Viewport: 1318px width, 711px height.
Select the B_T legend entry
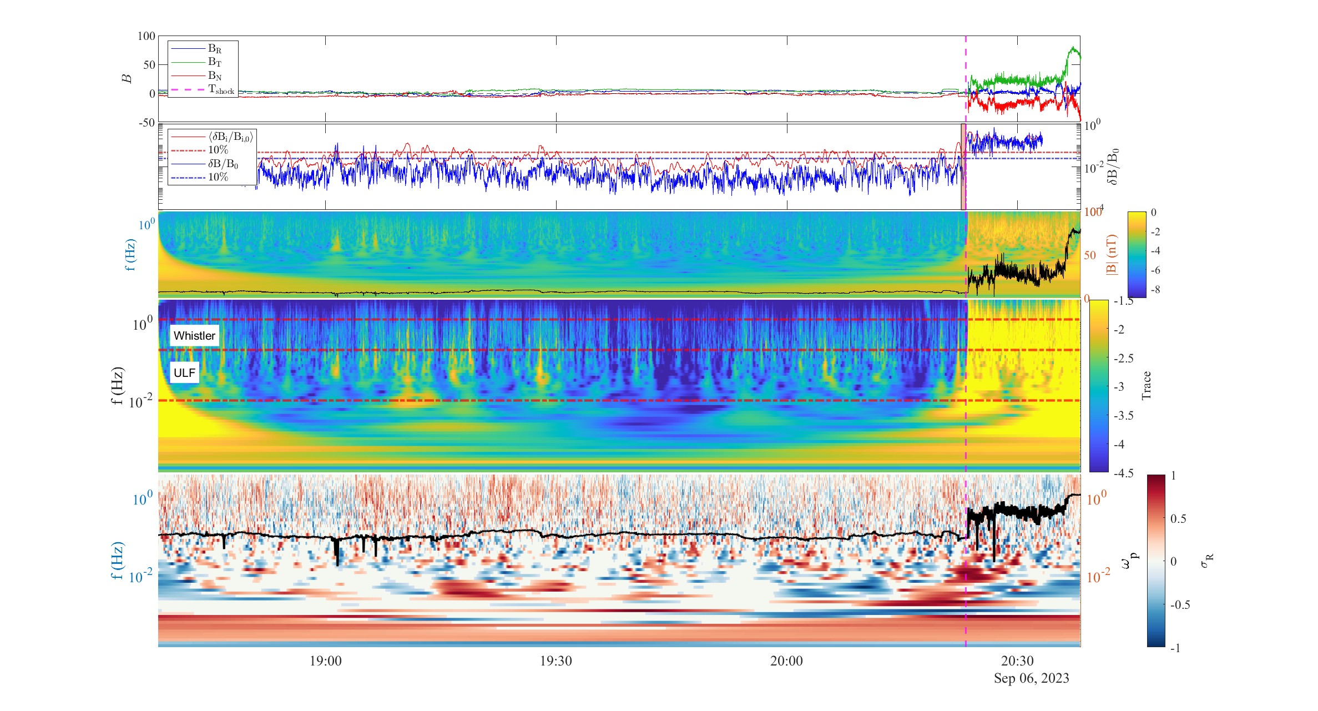tap(196, 62)
